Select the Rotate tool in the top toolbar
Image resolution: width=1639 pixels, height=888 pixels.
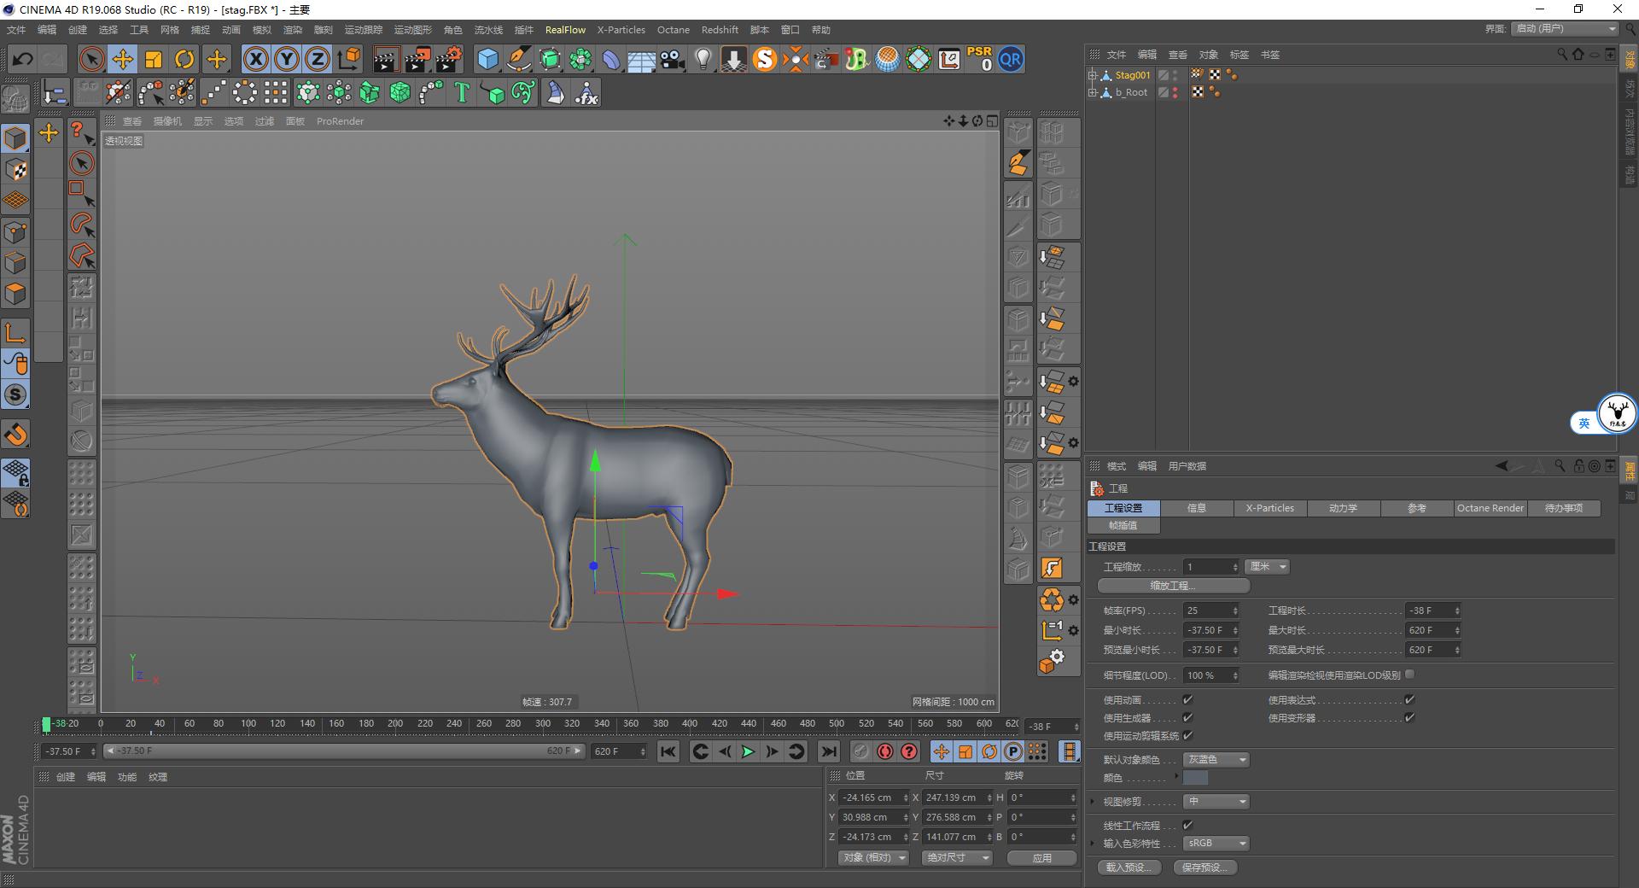coord(185,59)
